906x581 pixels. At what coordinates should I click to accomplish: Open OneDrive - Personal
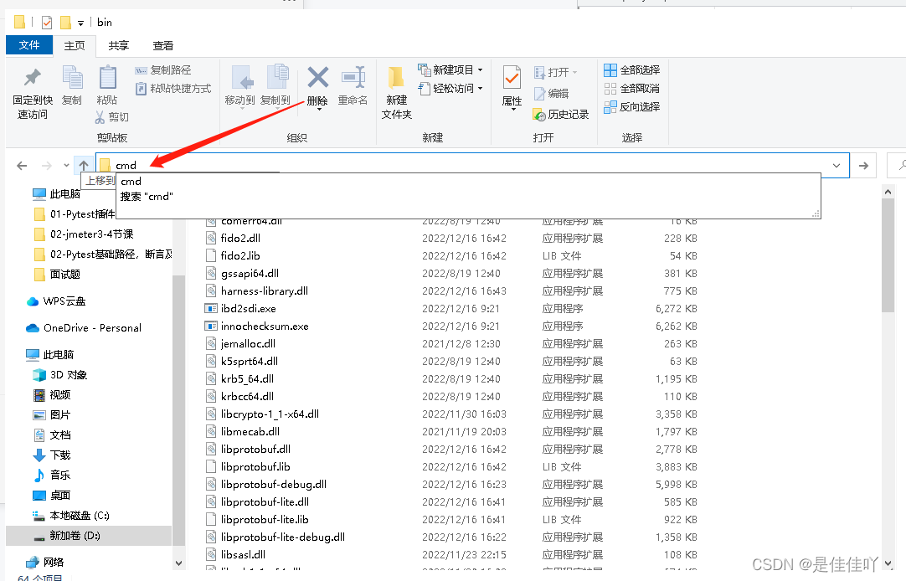pyautogui.click(x=84, y=328)
